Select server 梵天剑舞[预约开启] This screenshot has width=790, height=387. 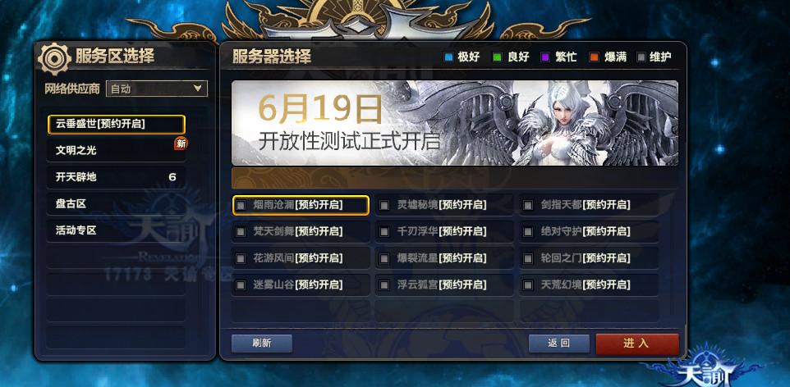(301, 231)
